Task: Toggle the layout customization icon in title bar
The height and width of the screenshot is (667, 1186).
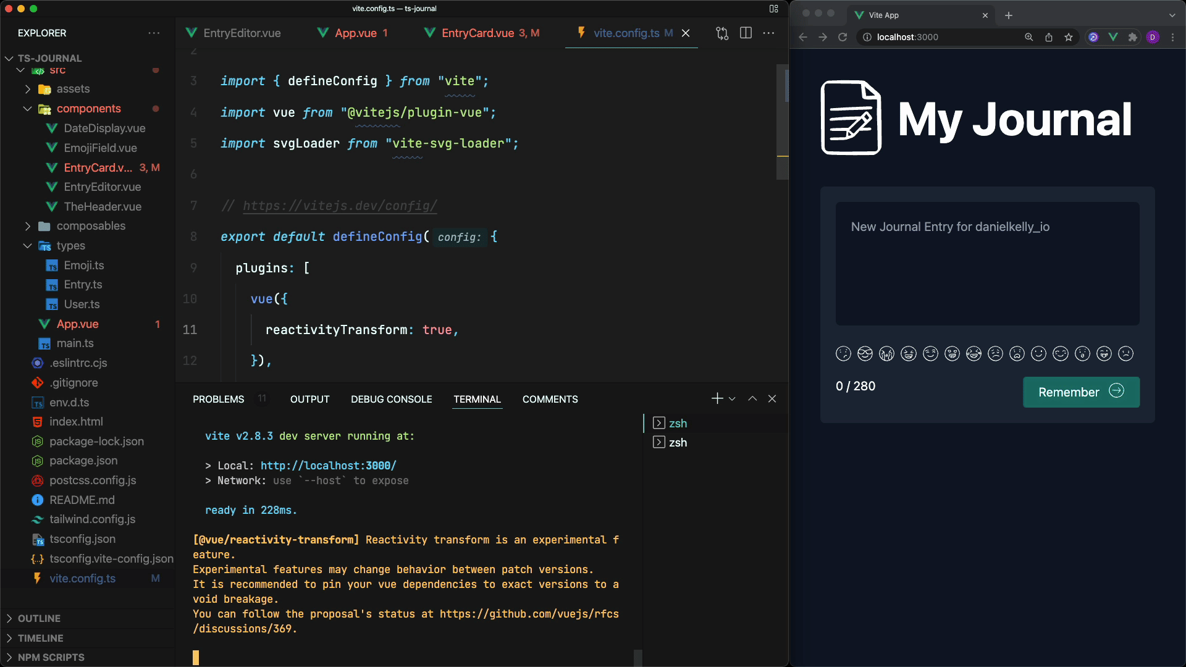Action: tap(774, 9)
